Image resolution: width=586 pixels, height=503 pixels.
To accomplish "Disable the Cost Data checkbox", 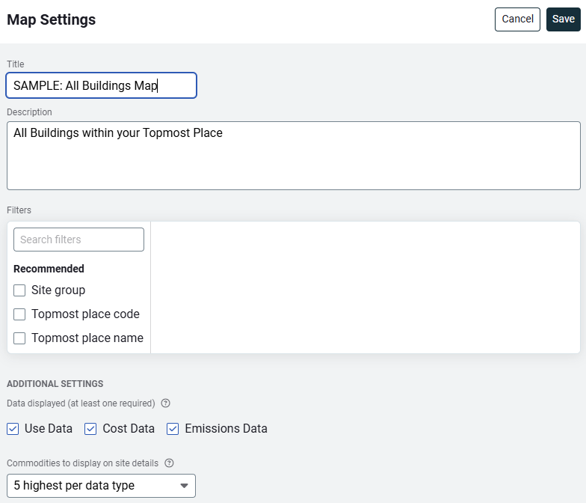I will click(x=90, y=429).
